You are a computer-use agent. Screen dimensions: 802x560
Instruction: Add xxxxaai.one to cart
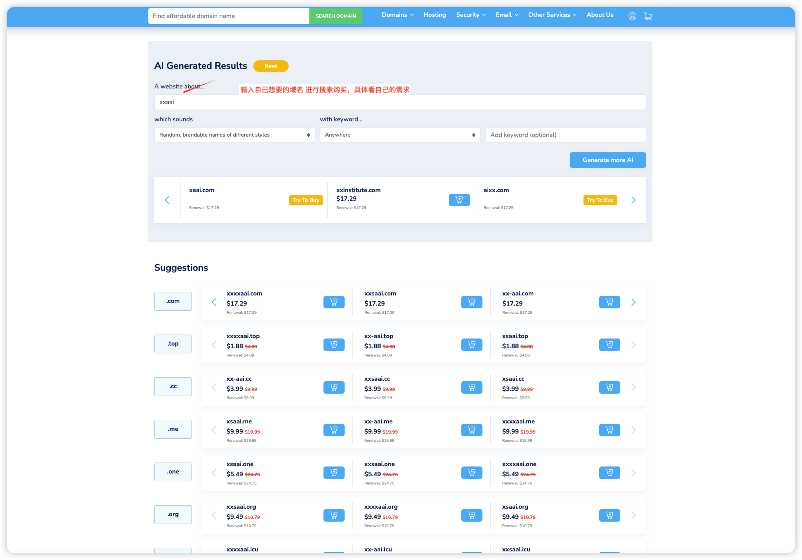tap(609, 473)
